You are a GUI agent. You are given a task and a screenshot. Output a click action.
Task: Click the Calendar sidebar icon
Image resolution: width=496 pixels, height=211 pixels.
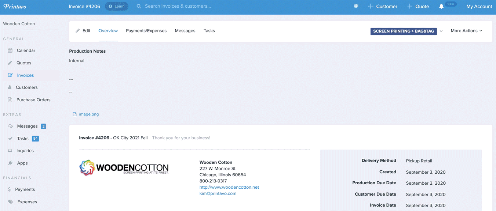[10, 50]
